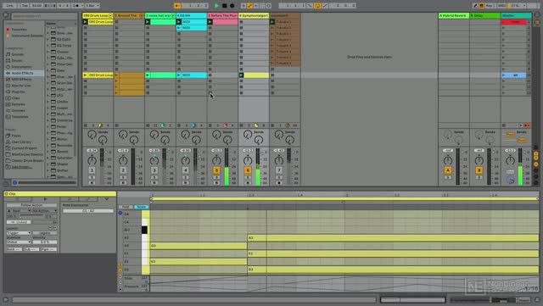Toggle the orange automation arm button
Screen dimensions: 543x306
(x=249, y=6)
